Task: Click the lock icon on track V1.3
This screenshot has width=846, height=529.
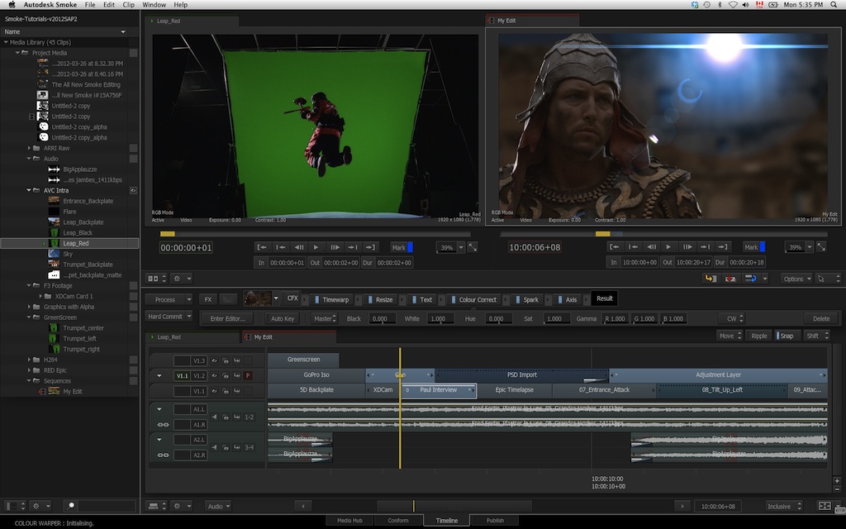Action: 226,360
